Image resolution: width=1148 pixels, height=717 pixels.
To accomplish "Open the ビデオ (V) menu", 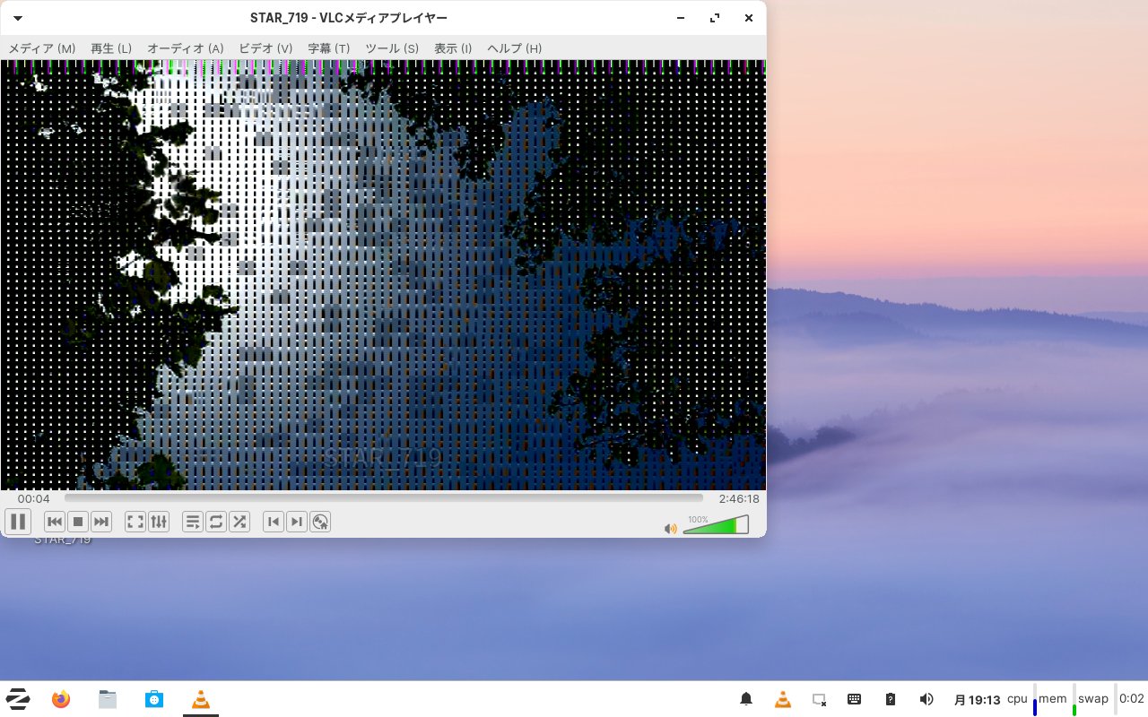I will click(265, 48).
